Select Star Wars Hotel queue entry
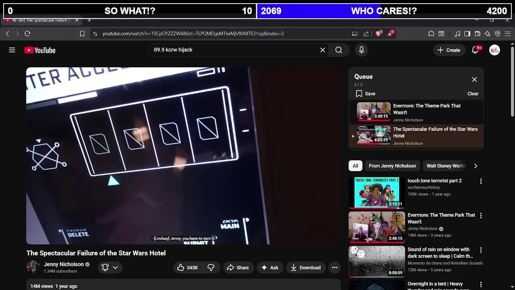 [x=416, y=136]
